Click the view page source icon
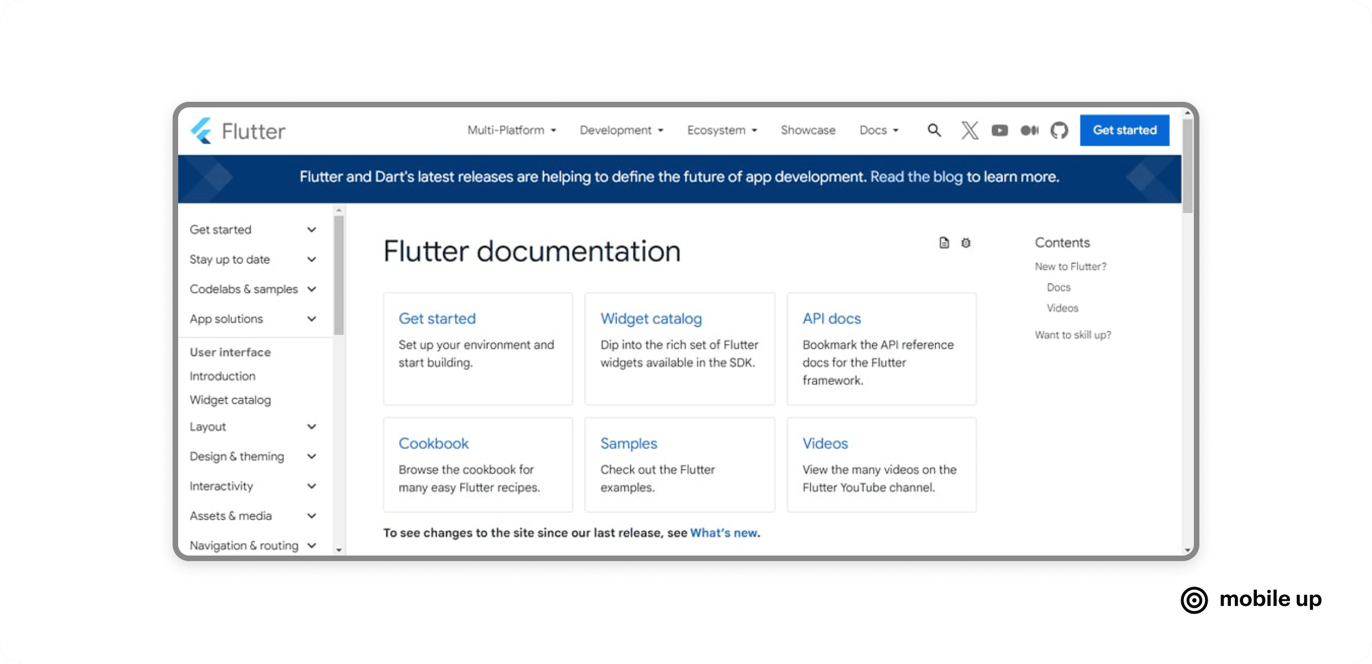This screenshot has height=664, width=1372. pyautogui.click(x=944, y=243)
